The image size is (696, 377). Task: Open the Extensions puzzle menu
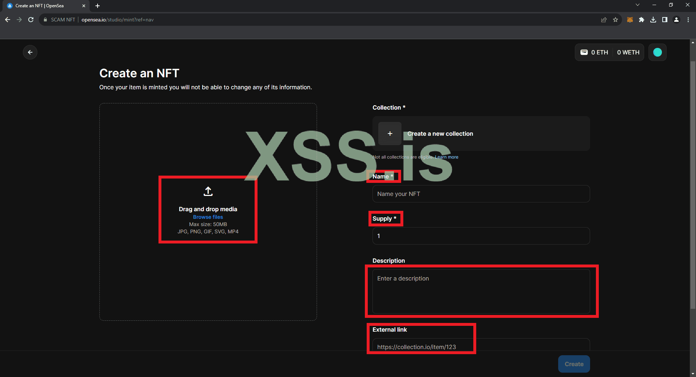coord(642,20)
